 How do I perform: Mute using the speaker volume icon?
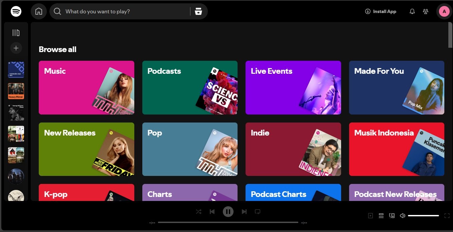tap(403, 216)
